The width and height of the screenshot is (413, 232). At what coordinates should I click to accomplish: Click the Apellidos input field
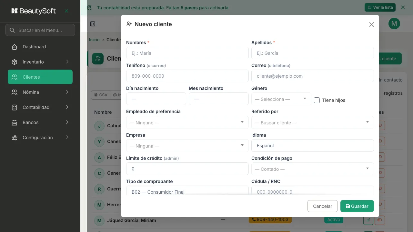click(x=312, y=53)
